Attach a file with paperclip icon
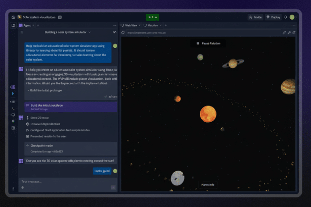The image size is (311, 207). pyautogui.click(x=23, y=187)
